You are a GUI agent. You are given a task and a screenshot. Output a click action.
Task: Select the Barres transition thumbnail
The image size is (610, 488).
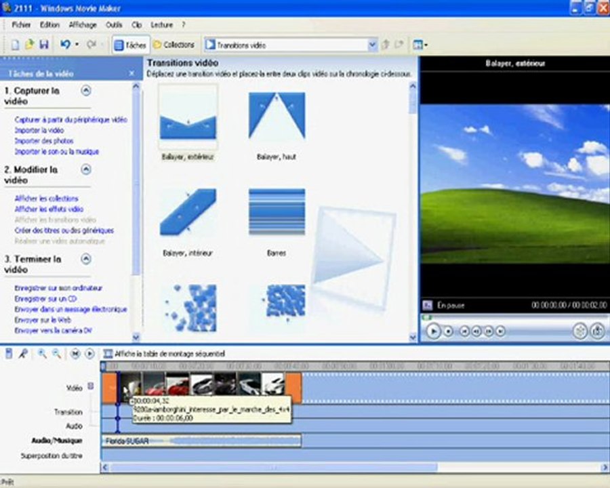tap(277, 212)
